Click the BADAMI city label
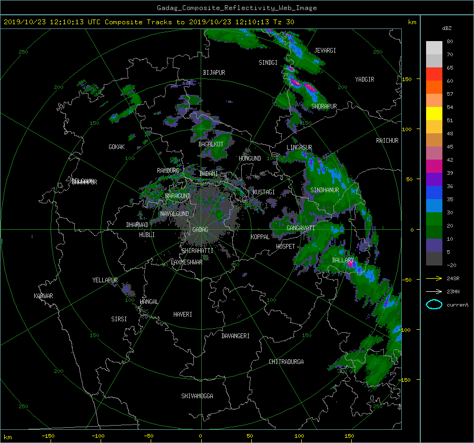The image size is (474, 443). (x=209, y=174)
